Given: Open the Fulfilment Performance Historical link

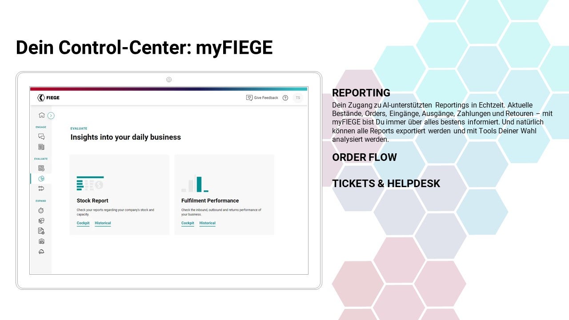Looking at the screenshot, I should coord(207,223).
